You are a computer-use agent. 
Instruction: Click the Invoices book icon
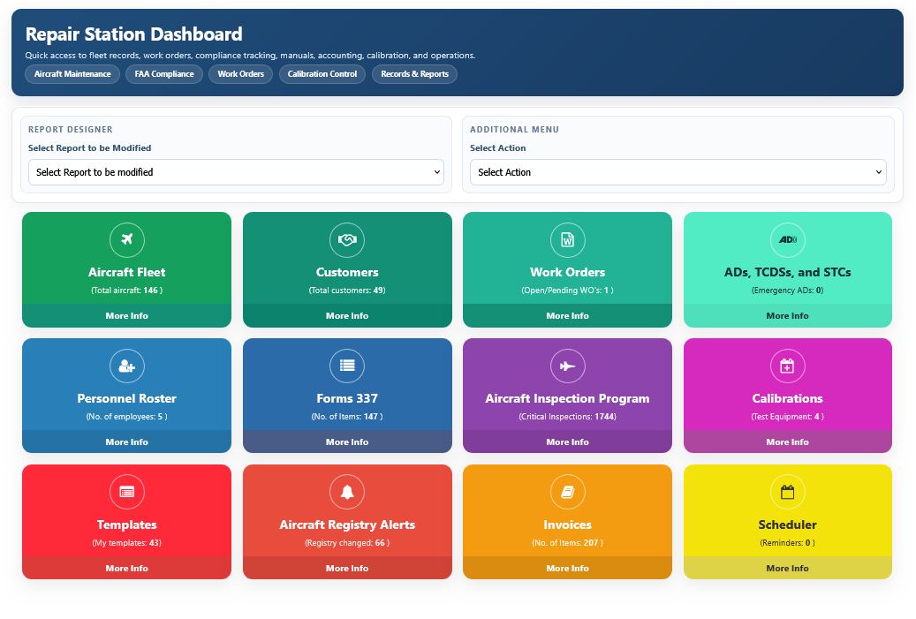567,492
